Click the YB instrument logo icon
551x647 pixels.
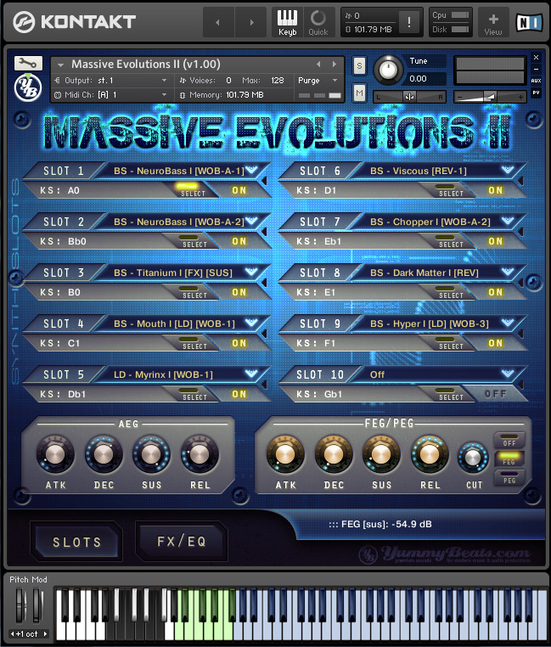coord(28,88)
